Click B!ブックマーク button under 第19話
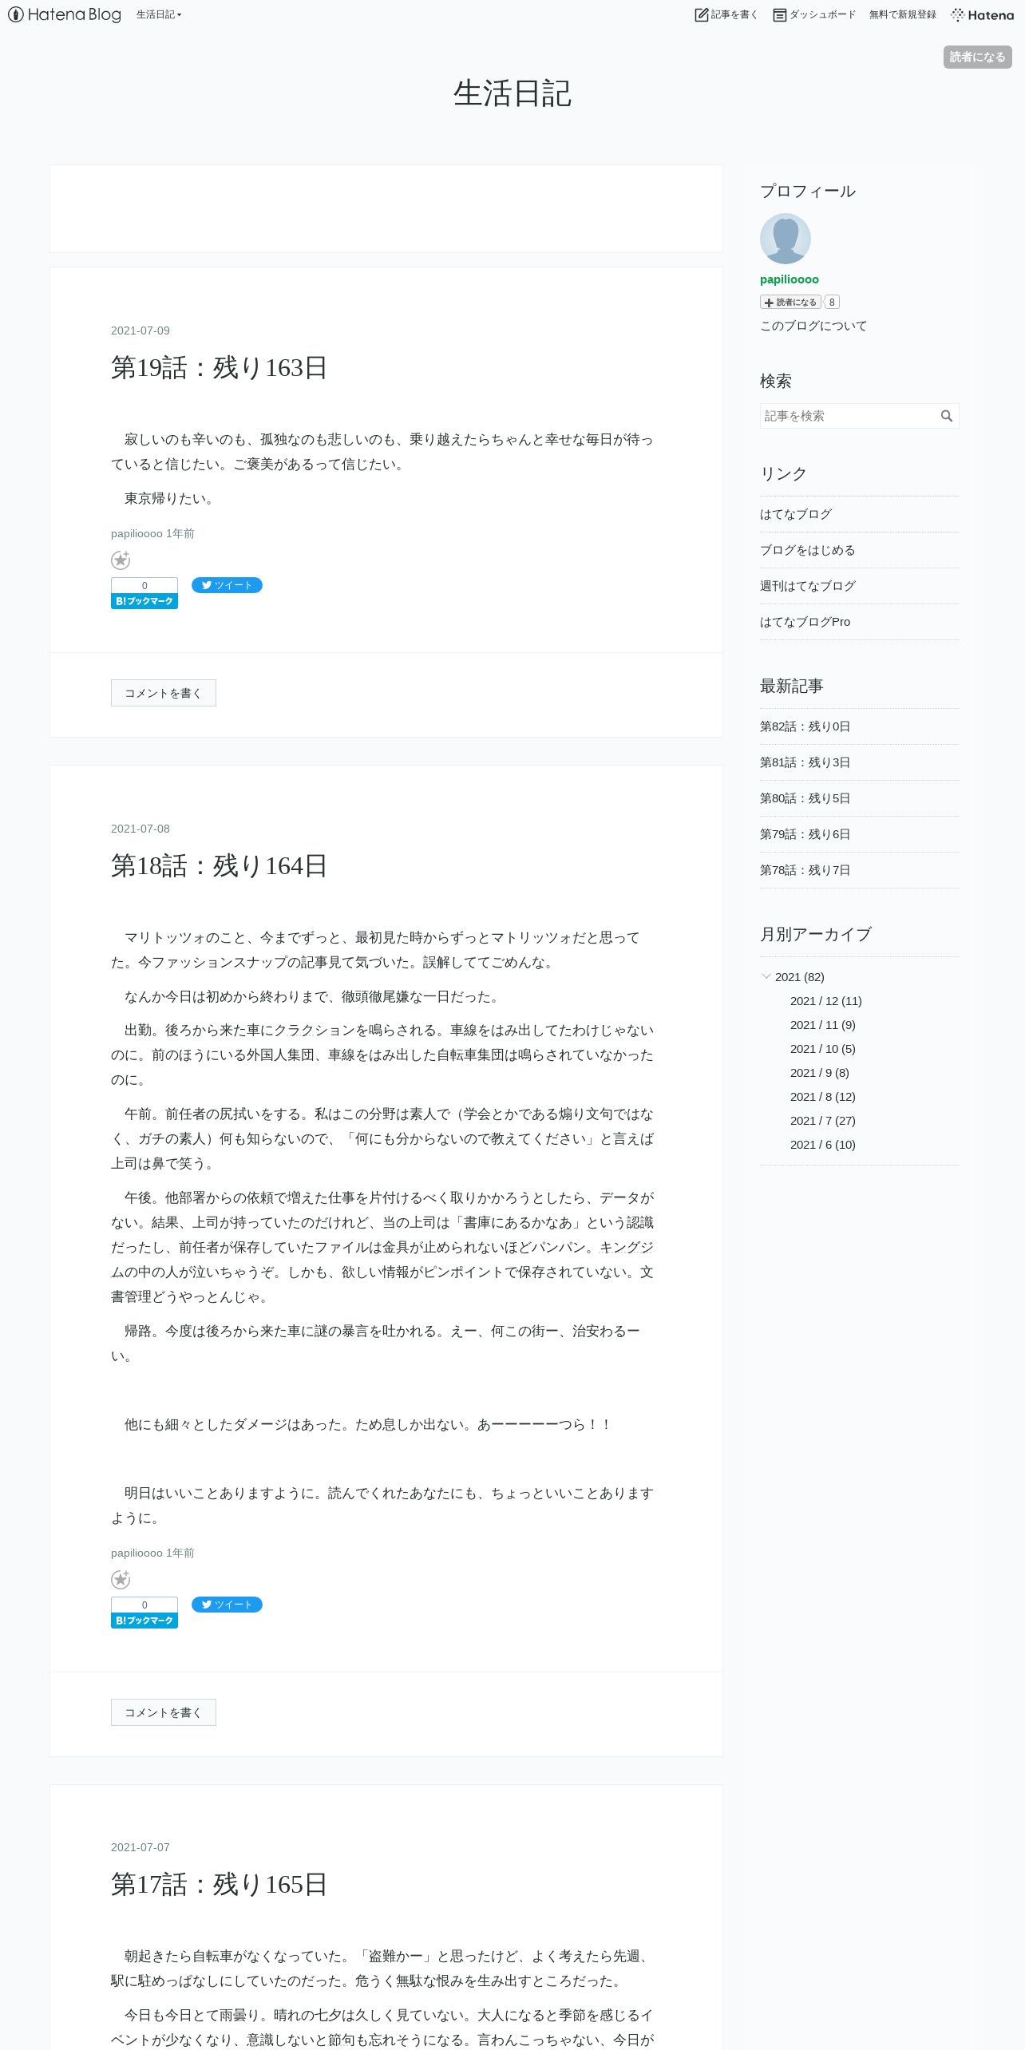Viewport: 1025px width, 2050px height. click(x=144, y=601)
